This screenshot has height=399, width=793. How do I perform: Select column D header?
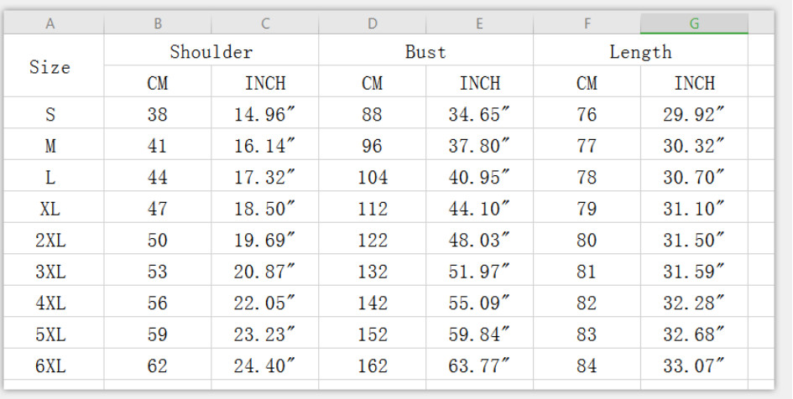[373, 23]
